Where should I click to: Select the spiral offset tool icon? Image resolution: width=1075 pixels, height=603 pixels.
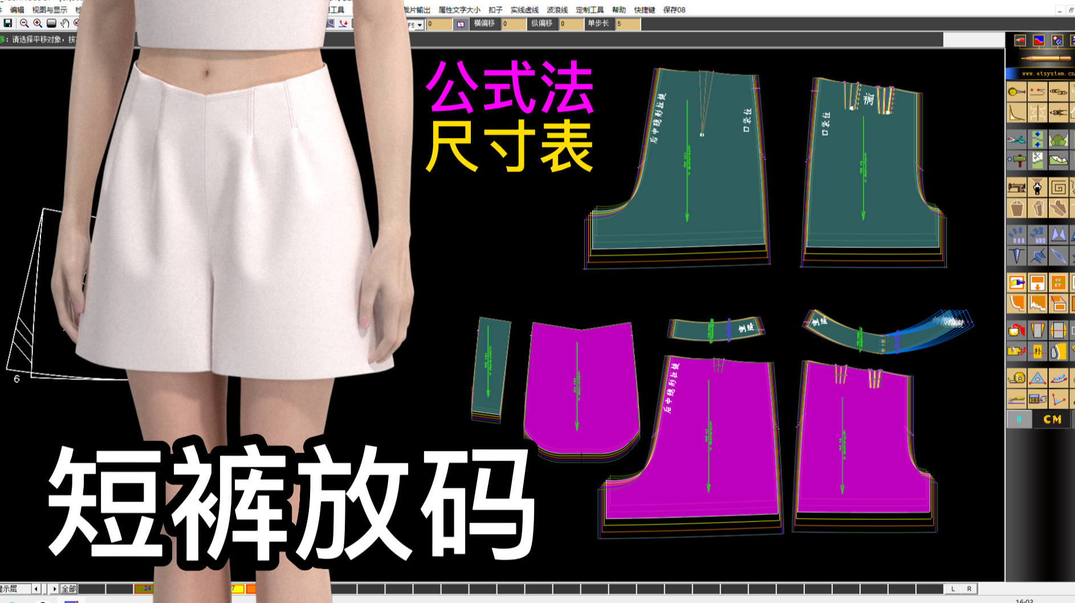(x=1058, y=187)
